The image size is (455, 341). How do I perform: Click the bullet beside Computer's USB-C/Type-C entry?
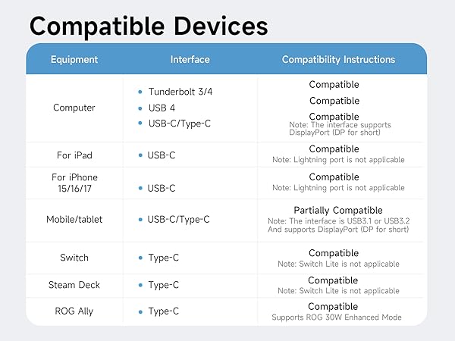coord(140,123)
